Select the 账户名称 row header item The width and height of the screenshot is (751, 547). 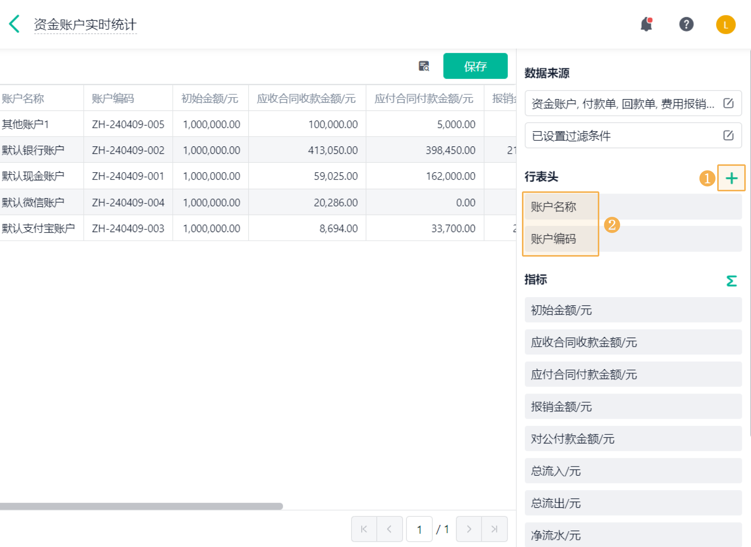tap(553, 207)
